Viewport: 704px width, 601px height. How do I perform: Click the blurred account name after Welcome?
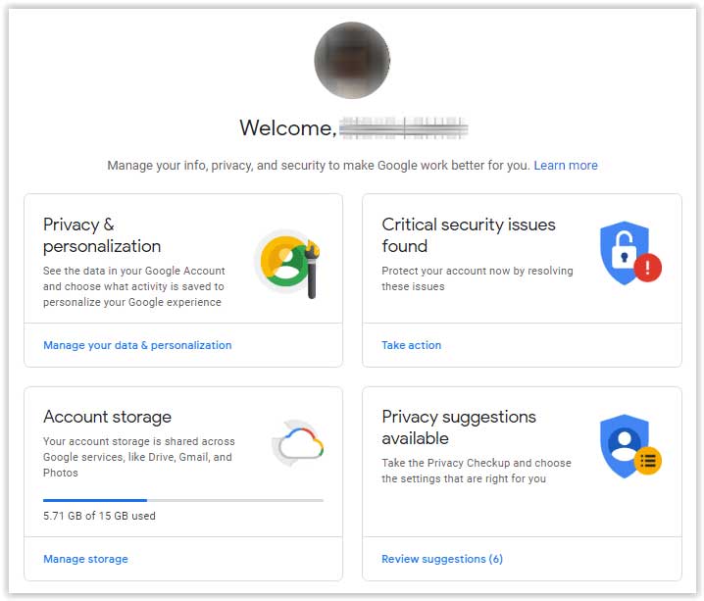[x=403, y=127]
